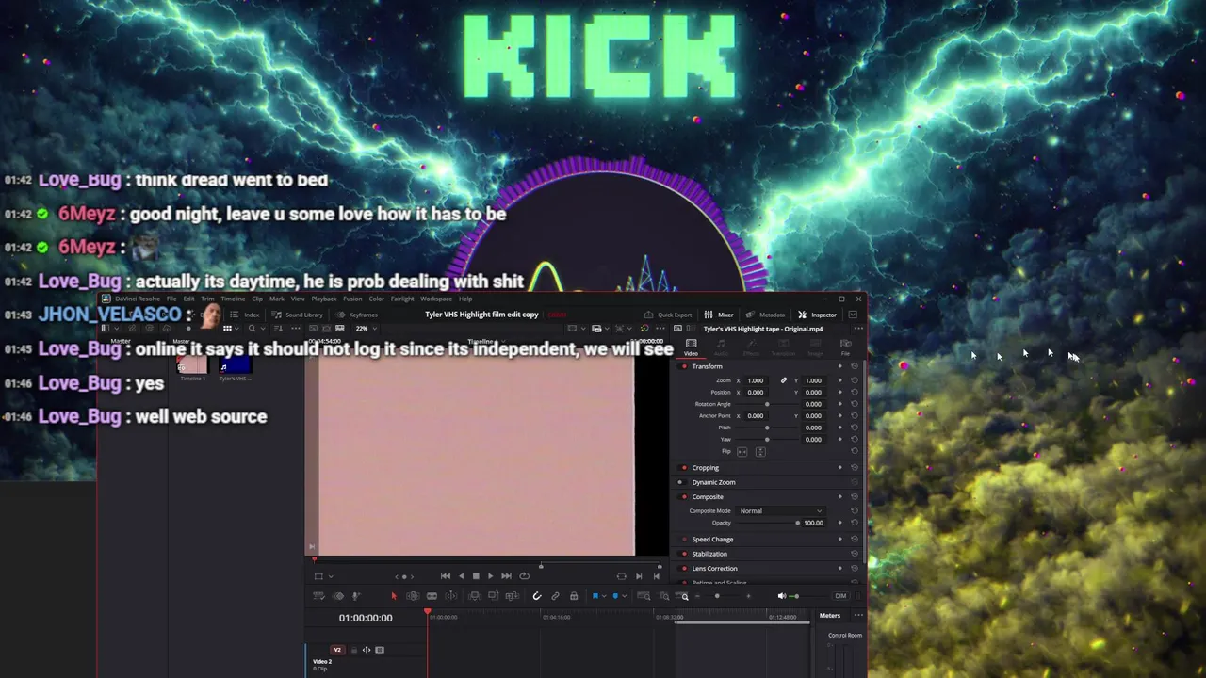This screenshot has width=1206, height=678.
Task: Click the flip horizontal button
Action: click(742, 452)
